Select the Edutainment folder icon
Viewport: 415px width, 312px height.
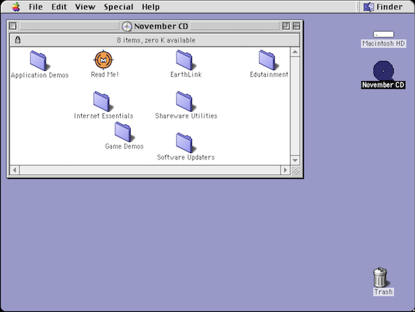pos(268,60)
